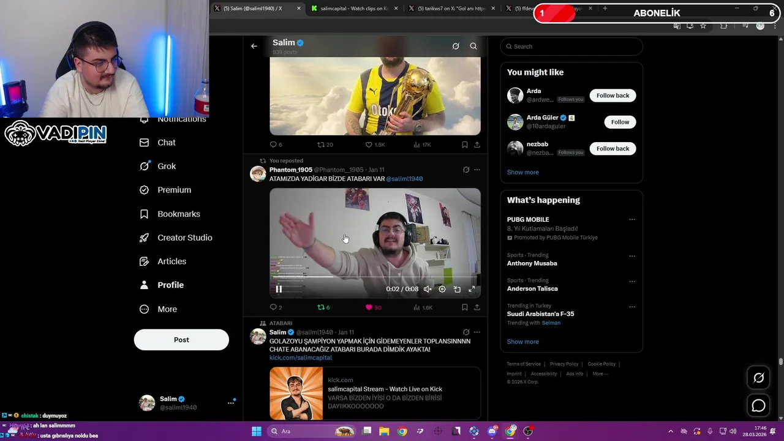The width and height of the screenshot is (784, 441).
Task: Open Chat in the sidebar
Action: click(158, 142)
